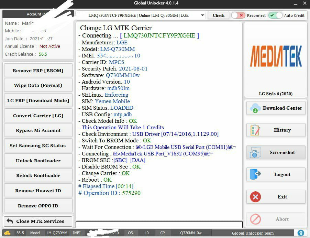Click the Abort prohibition icon
The image size is (310, 238).
coord(255,219)
